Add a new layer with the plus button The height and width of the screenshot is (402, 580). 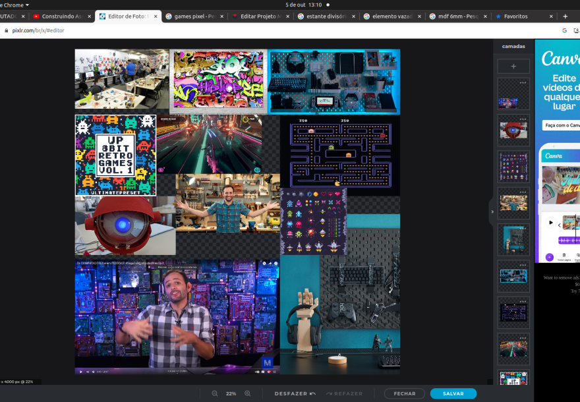(x=513, y=66)
